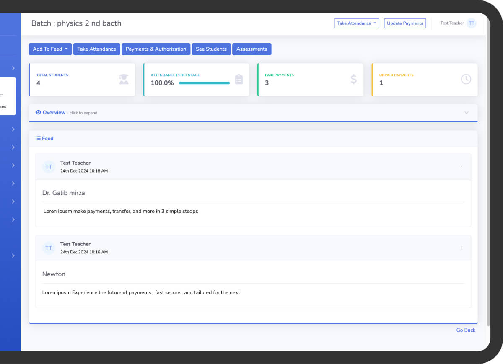This screenshot has width=503, height=364.
Task: Open the Take Attendance dropdown in the header
Action: click(357, 23)
